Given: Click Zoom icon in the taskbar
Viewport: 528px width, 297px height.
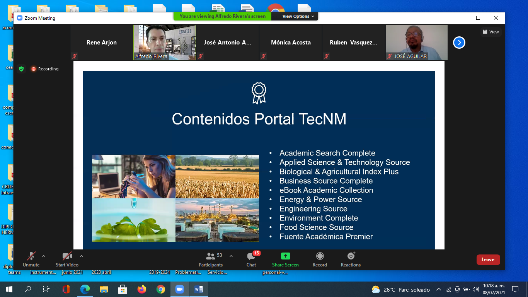Looking at the screenshot, I should 179,289.
